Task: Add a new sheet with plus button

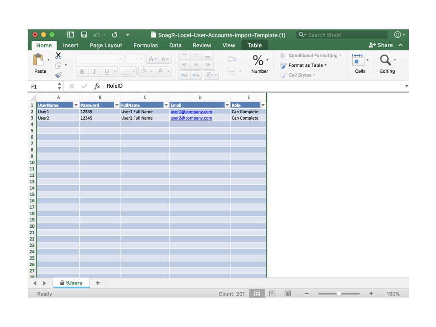Action: pos(98,283)
